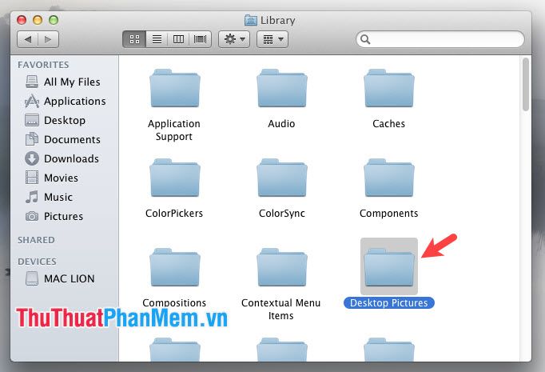
Task: Click the Downloads arrow icon
Action: tap(32, 158)
